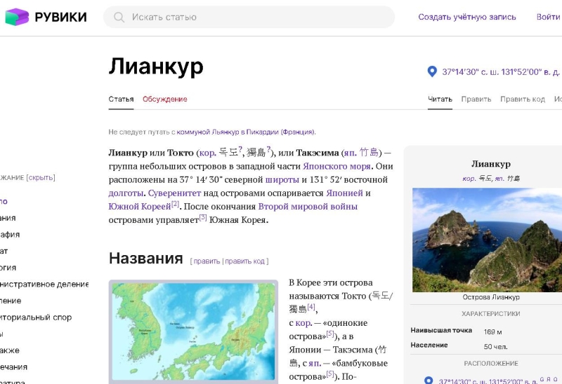This screenshot has height=384, width=562.
Task: Click 'кор.' link in infobox subtitle
Action: [469, 179]
